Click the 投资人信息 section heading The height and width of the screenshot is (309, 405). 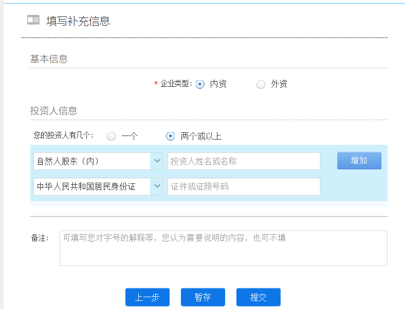[x=53, y=111]
